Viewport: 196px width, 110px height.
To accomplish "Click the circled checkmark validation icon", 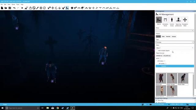I will click(x=44, y=8).
